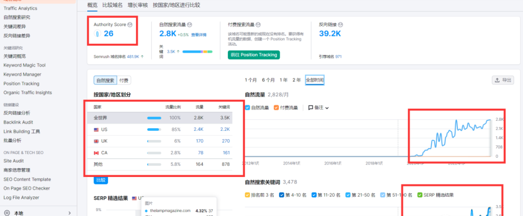Open backlinks value 39.2K

point(330,34)
